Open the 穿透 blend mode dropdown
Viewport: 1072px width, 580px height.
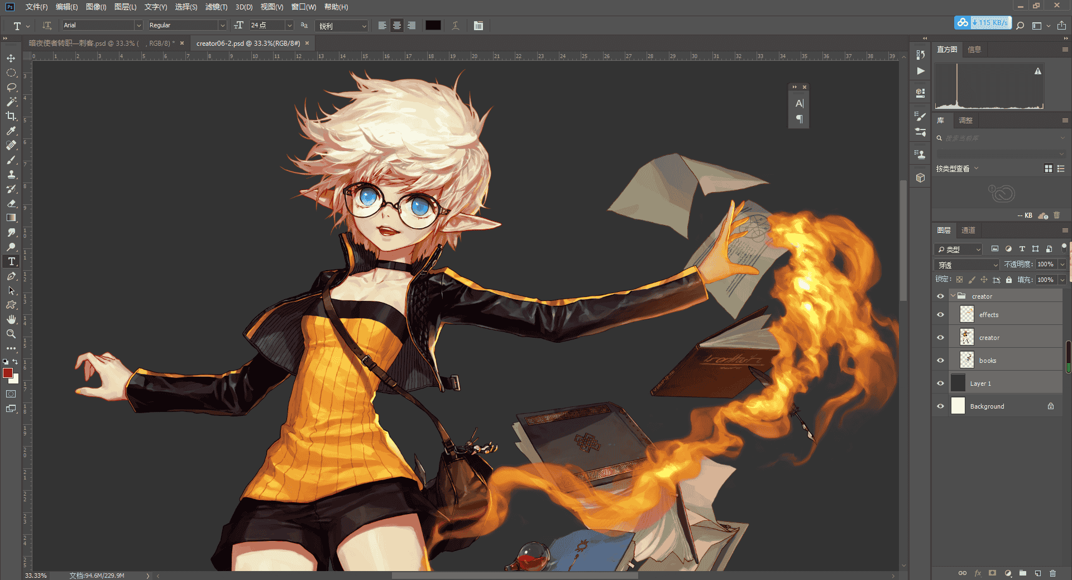point(967,265)
